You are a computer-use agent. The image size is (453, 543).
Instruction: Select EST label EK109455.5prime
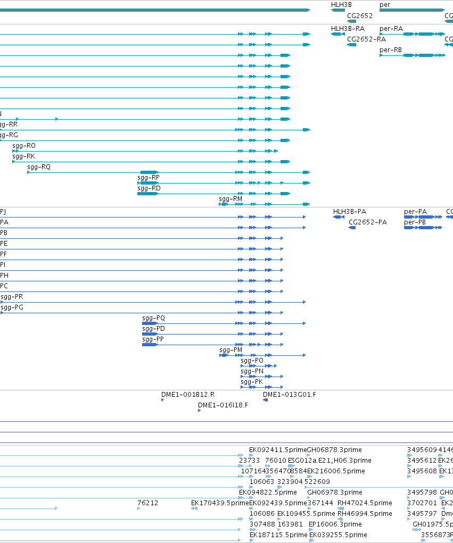pos(307,514)
